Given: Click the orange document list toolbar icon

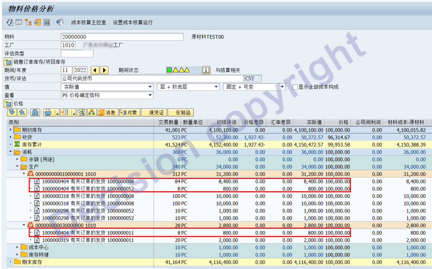Looking at the screenshot, I should pos(38,22).
